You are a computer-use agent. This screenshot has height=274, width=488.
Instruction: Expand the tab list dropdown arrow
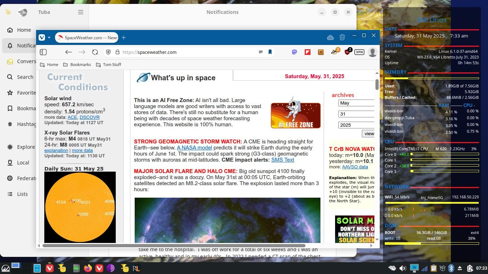[x=49, y=37]
